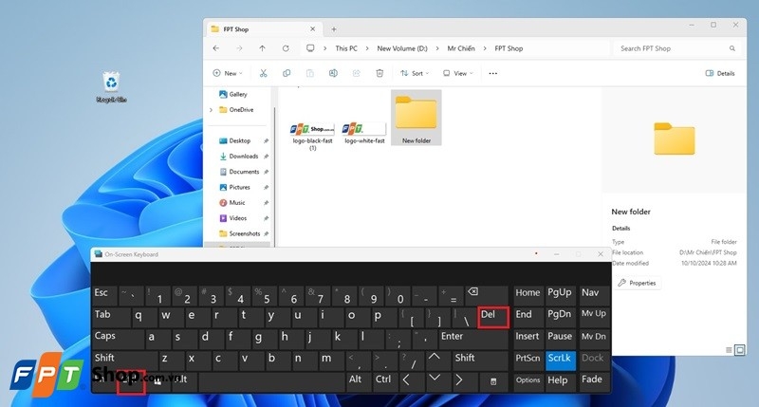759x407 pixels.
Task: Copy the selected item in Explorer toolbar
Action: click(x=287, y=73)
